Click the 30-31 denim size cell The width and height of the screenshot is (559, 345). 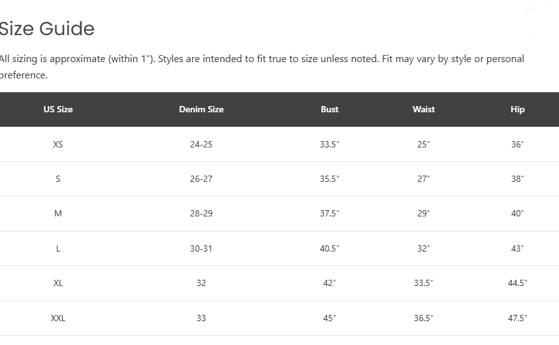201,248
